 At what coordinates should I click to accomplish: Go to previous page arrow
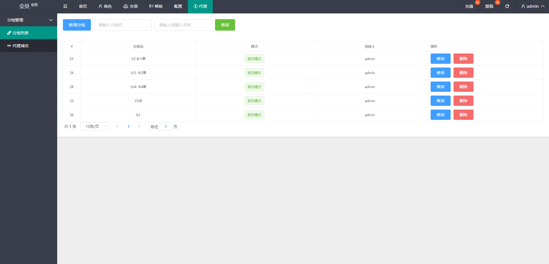[117, 126]
